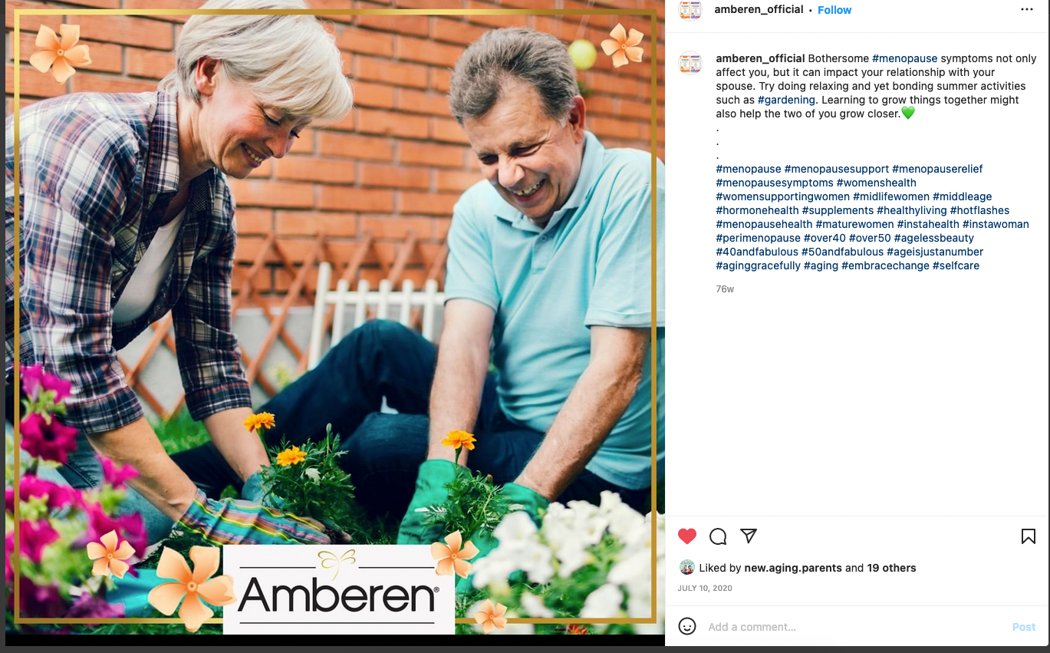Click in the Add a comment field

coord(855,627)
